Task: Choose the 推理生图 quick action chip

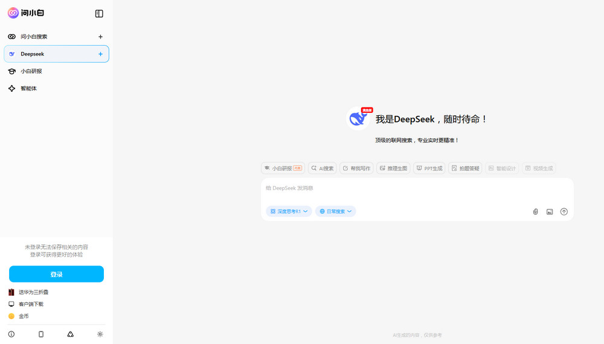Action: (x=393, y=168)
